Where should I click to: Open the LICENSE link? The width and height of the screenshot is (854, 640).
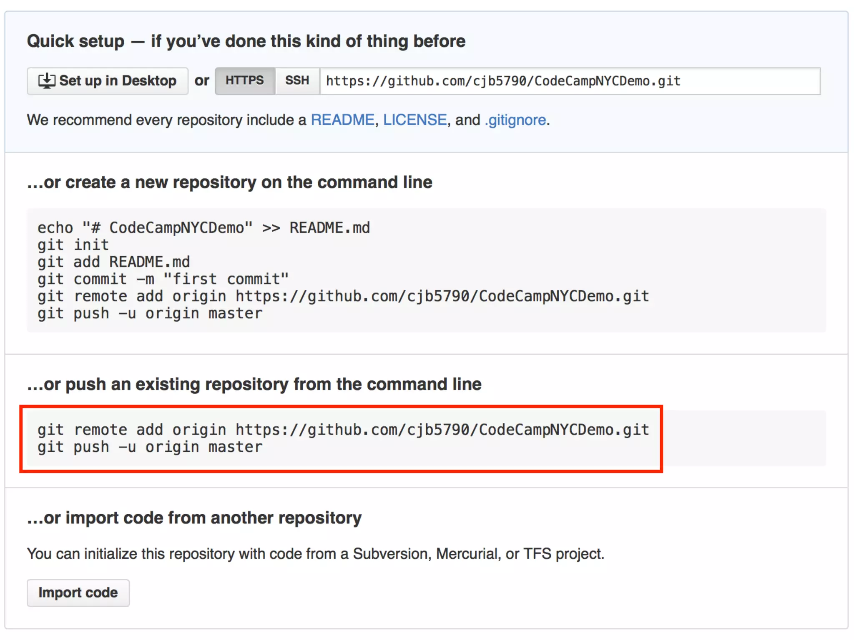coord(415,120)
